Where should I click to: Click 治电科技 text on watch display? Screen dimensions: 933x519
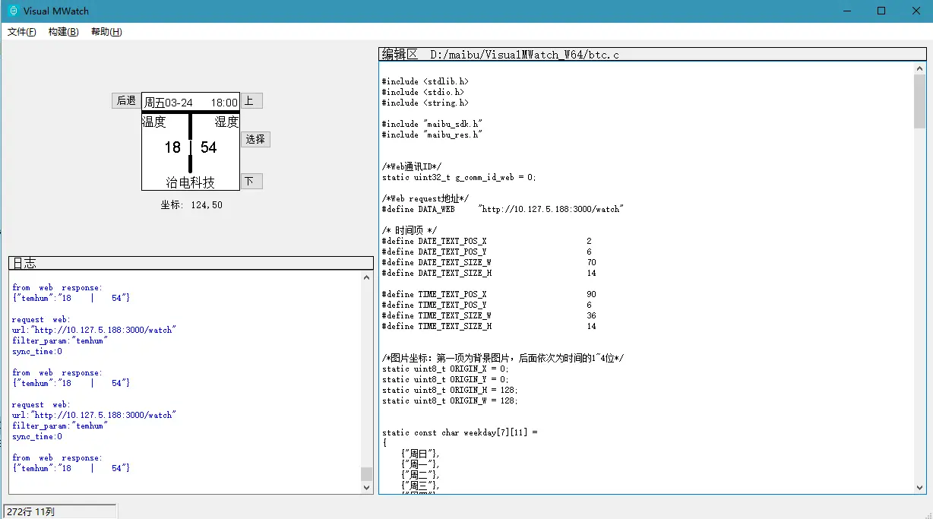(x=191, y=182)
